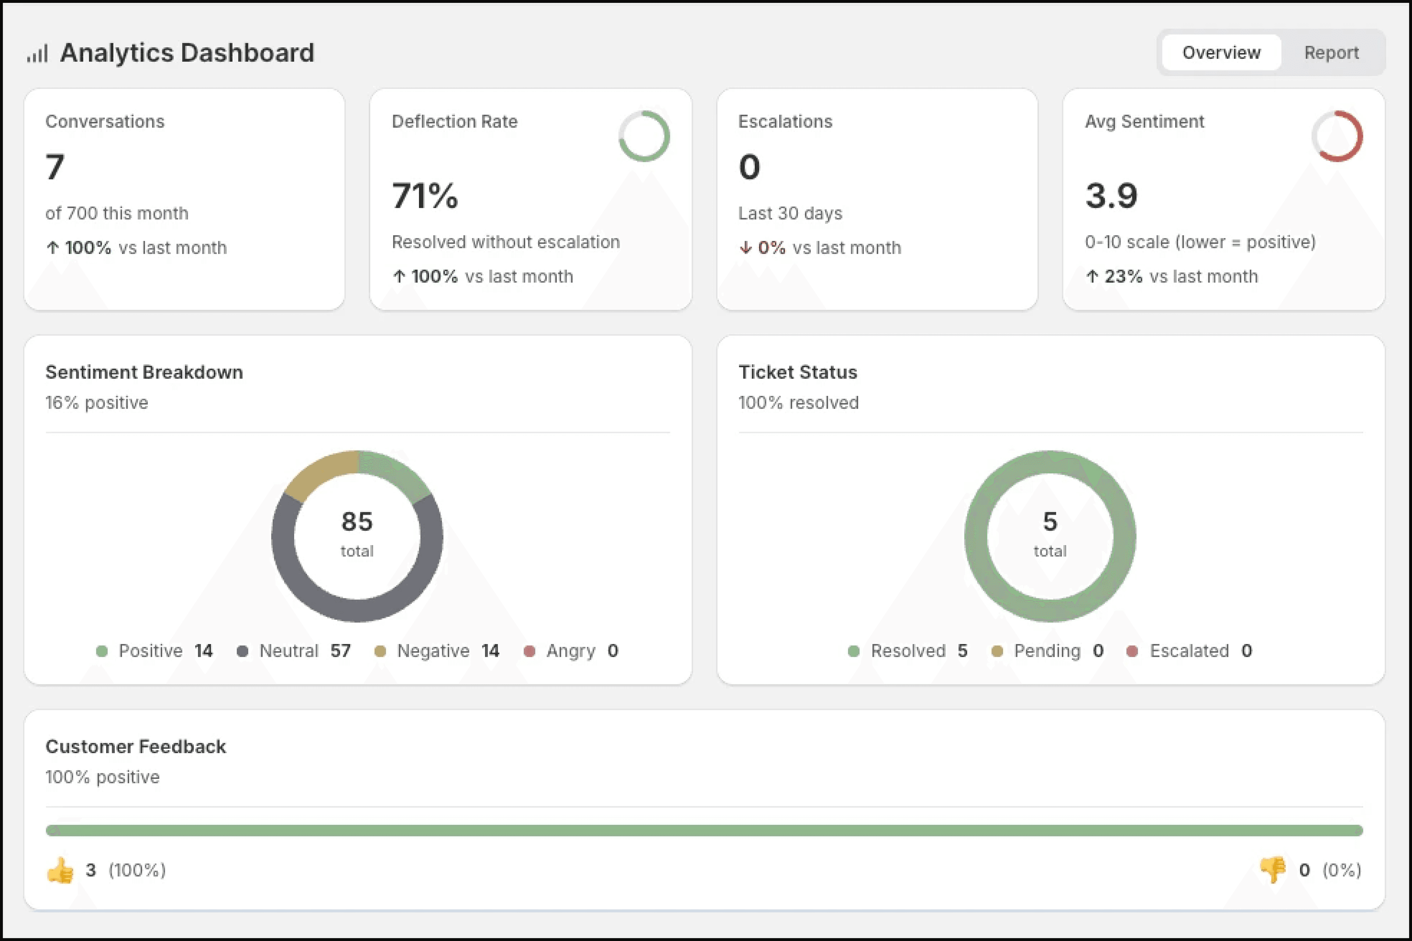The height and width of the screenshot is (941, 1412).
Task: Click the gray Neutral legend dot
Action: [243, 651]
